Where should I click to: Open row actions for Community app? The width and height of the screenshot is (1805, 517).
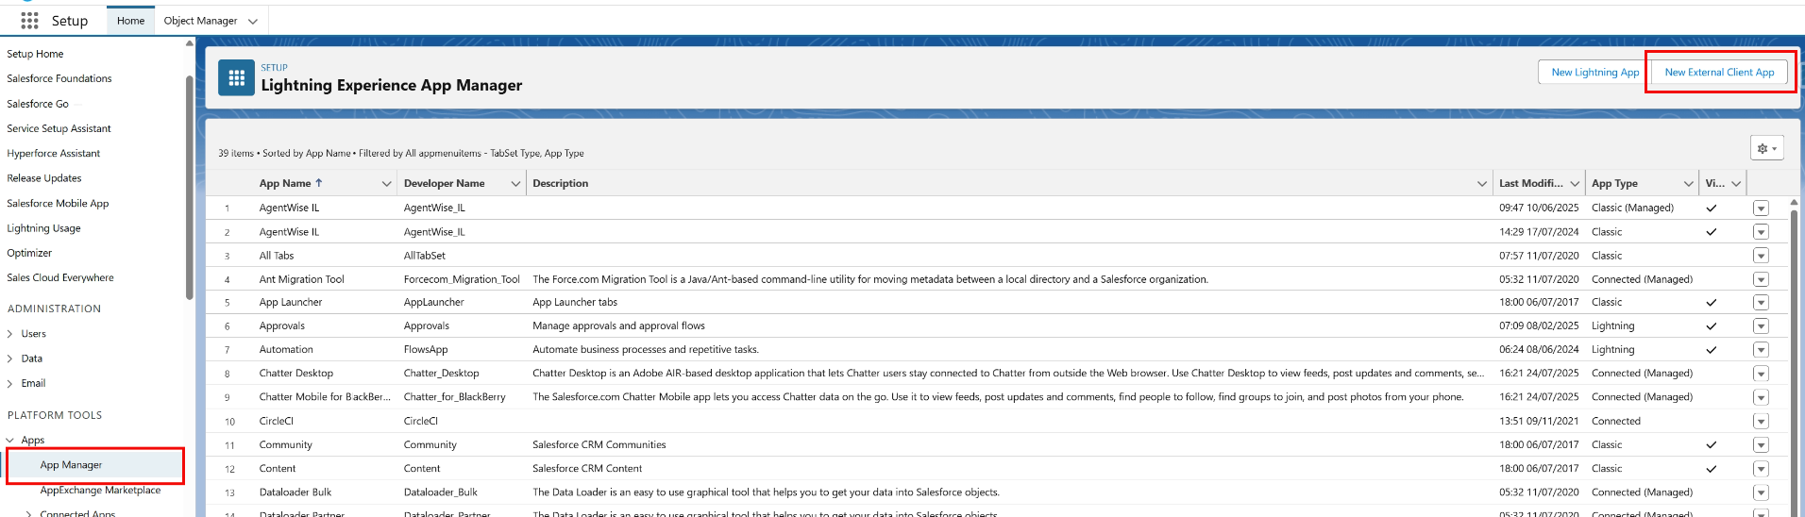tap(1761, 445)
